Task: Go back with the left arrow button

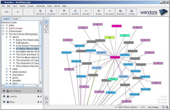Action: [x=17, y=12]
